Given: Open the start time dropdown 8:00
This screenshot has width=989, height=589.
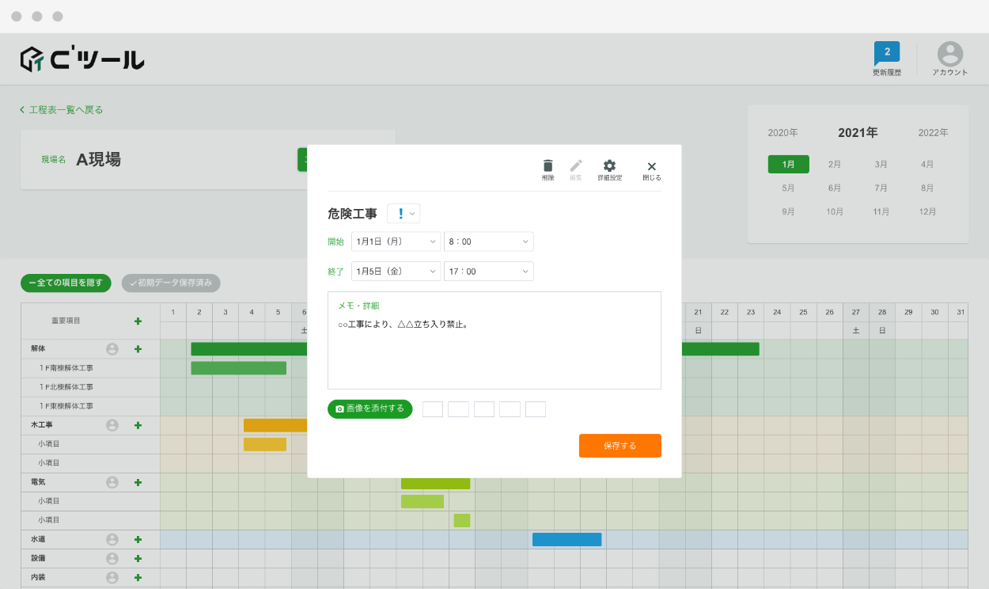Looking at the screenshot, I should click(488, 241).
